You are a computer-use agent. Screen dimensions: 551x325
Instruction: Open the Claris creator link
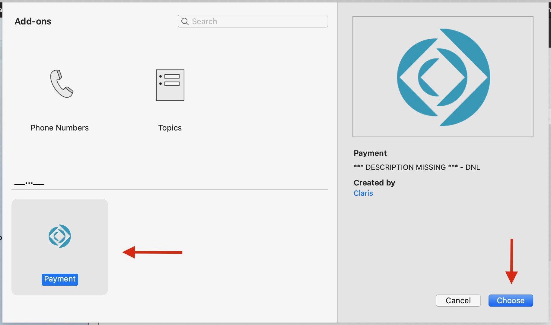click(x=363, y=193)
